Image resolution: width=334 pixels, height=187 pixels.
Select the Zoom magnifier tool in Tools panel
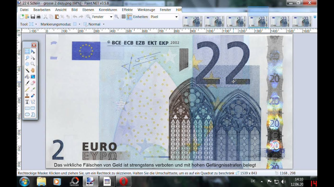point(33,64)
